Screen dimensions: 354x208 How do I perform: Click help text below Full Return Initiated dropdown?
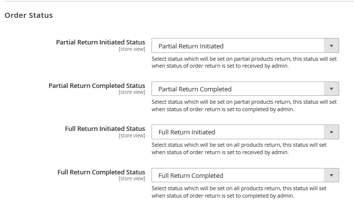[239, 149]
